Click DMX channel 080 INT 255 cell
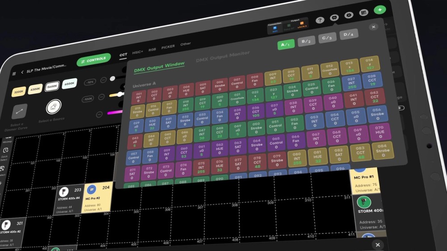The height and width of the screenshot is (251, 447). [297, 159]
